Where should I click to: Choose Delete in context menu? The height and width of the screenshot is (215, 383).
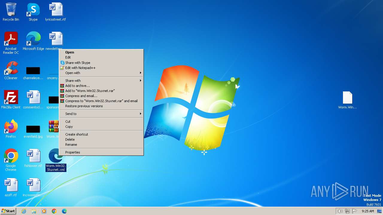coord(101,139)
